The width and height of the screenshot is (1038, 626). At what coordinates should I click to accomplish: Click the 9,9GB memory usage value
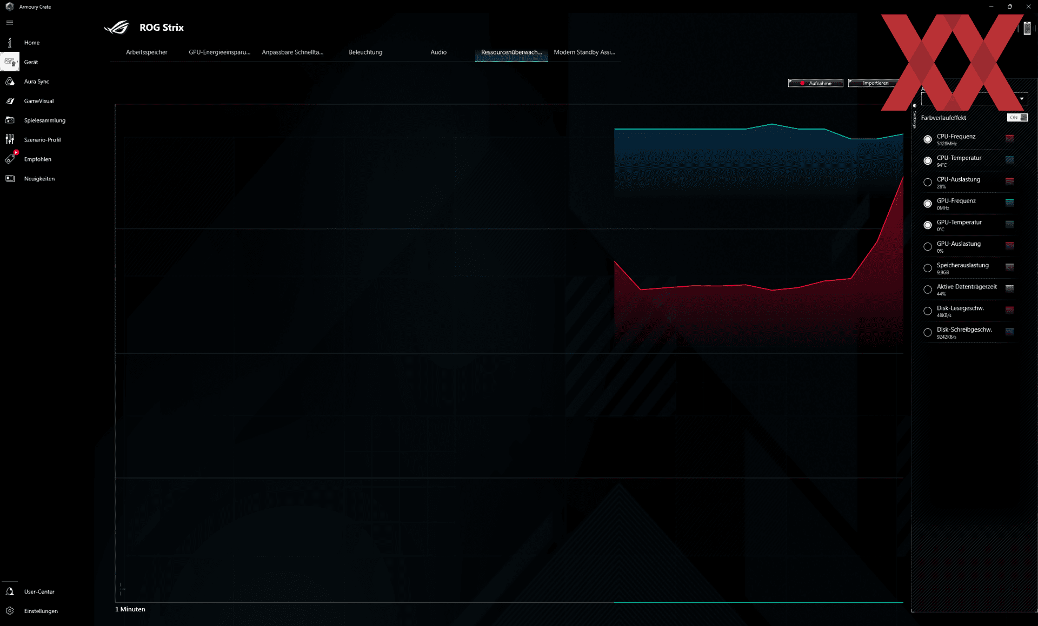tap(943, 273)
